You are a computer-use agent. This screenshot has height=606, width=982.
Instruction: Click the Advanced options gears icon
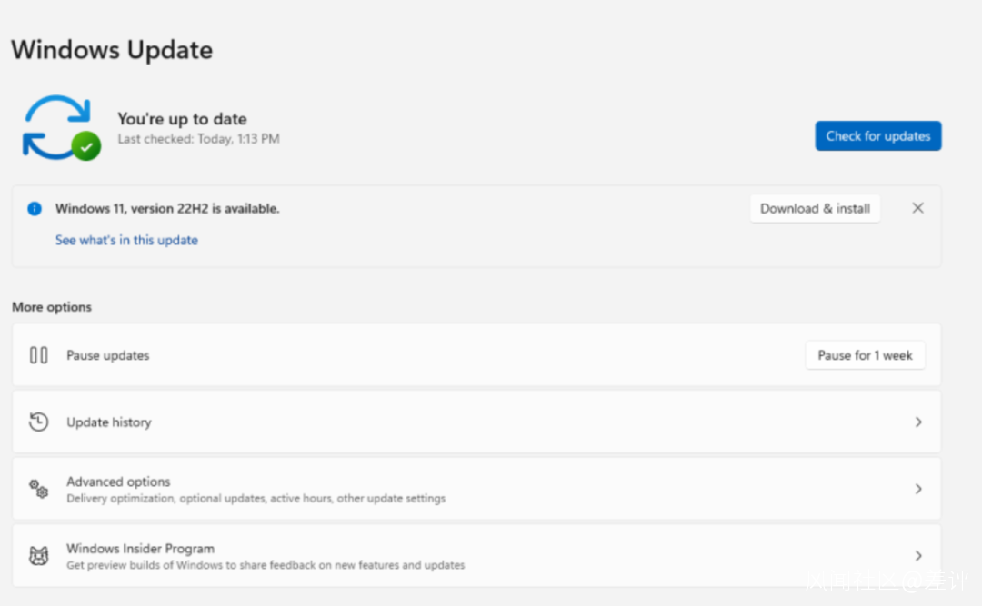[x=38, y=489]
